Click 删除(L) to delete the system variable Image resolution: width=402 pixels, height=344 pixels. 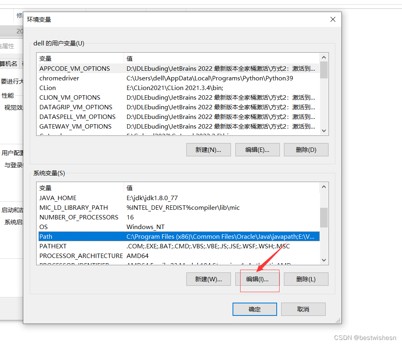click(306, 279)
